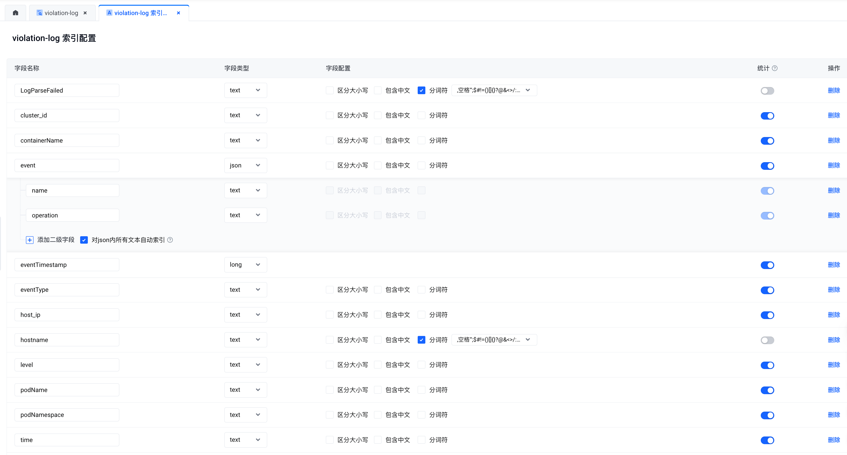The width and height of the screenshot is (847, 455).
Task: Click the help icon beside json自动索引
Action: coord(170,240)
